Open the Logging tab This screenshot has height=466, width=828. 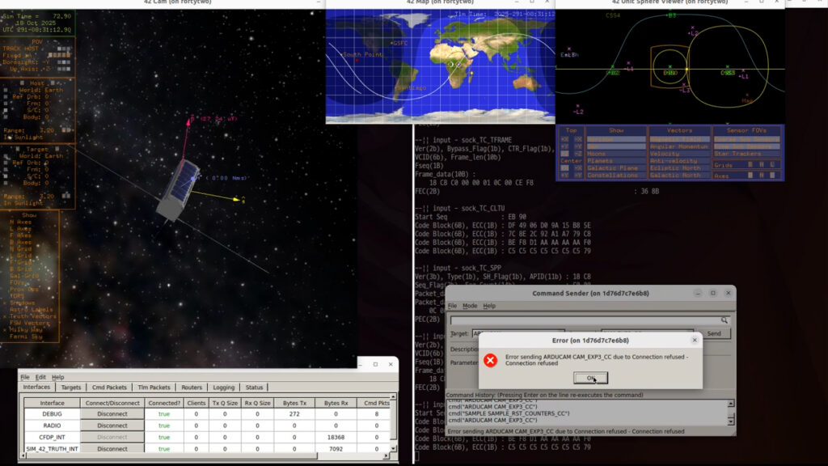point(223,388)
